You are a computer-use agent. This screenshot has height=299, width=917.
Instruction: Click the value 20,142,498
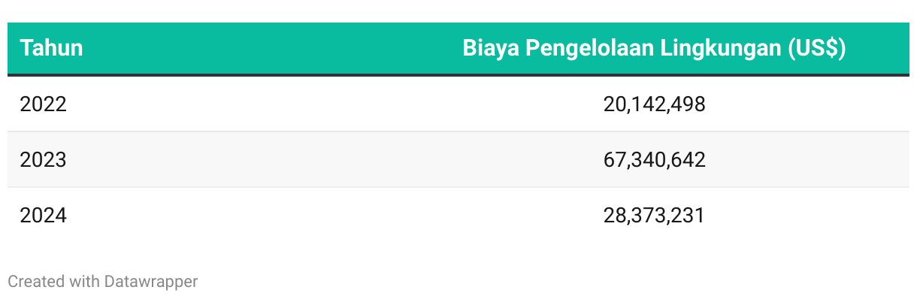[x=654, y=104]
